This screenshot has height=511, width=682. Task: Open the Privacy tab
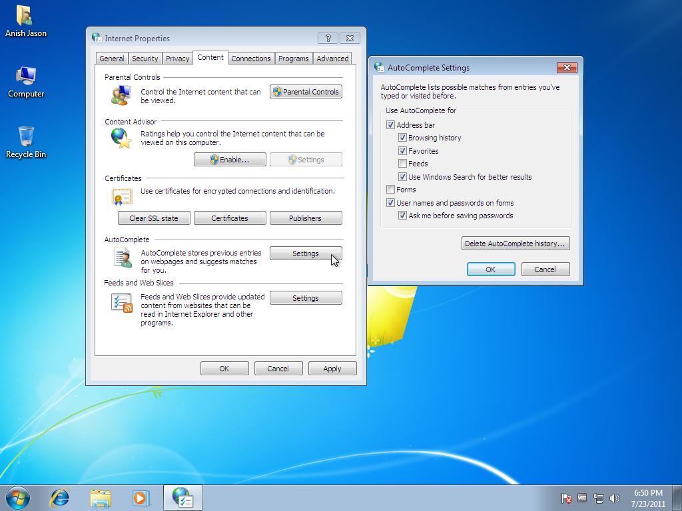[177, 59]
